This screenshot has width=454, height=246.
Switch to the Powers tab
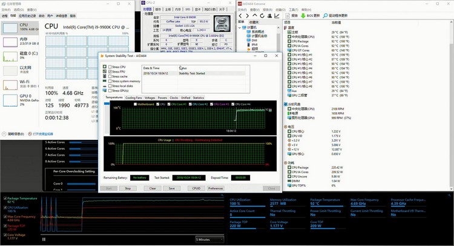(x=162, y=98)
